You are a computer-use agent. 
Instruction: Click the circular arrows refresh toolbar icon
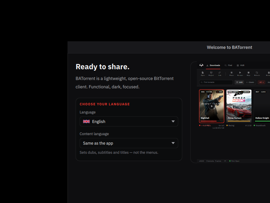(x=257, y=74)
